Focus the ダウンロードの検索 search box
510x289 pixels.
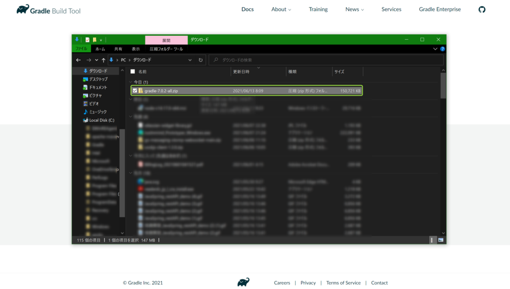(x=326, y=60)
